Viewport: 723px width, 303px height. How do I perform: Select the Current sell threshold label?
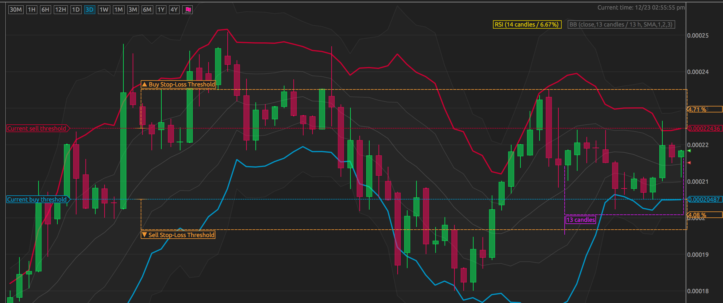tap(38, 129)
